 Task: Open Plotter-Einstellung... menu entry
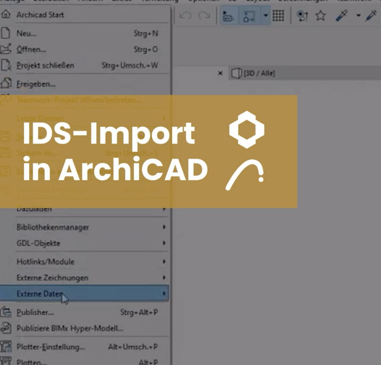coord(84,347)
